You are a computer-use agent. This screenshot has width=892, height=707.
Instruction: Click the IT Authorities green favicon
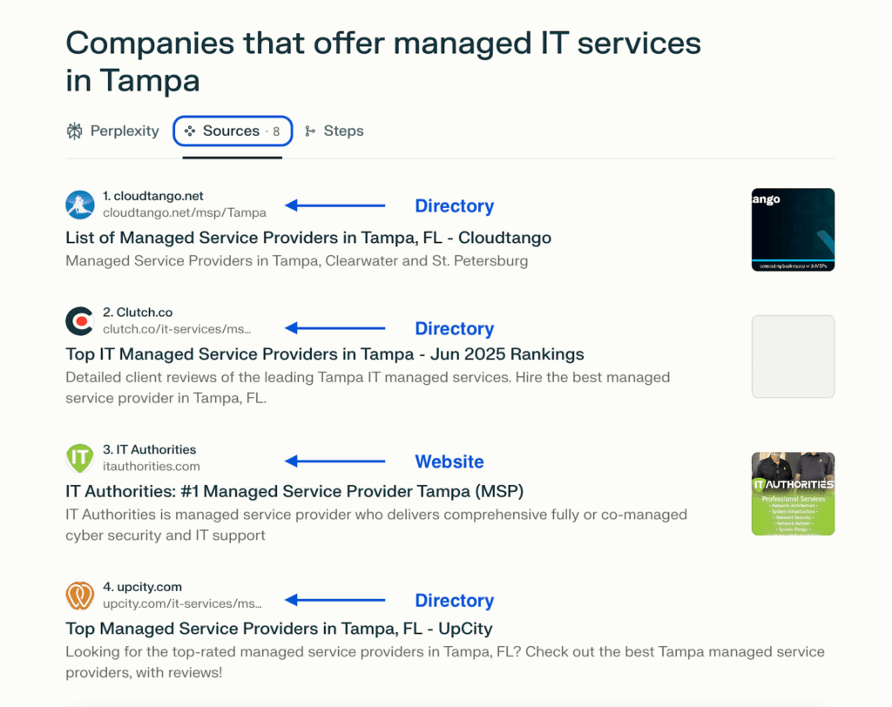tap(79, 459)
